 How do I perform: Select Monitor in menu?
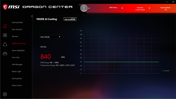point(15,36)
